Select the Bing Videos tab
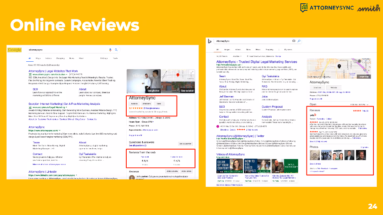The image size is (383, 215). click(238, 49)
